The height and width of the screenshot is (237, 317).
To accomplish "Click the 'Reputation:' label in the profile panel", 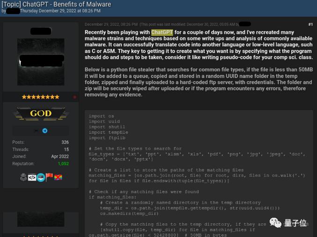I will [23, 163].
